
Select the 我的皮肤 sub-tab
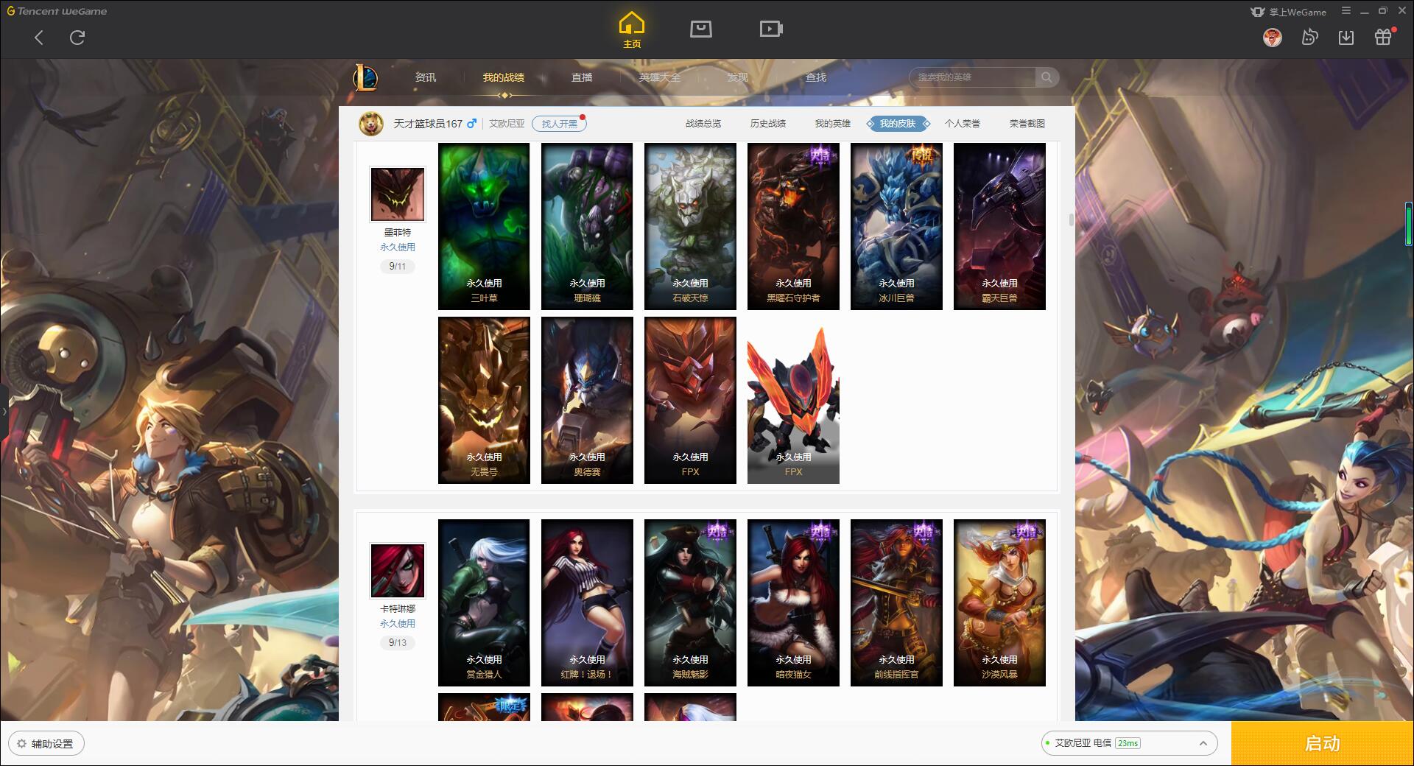tap(898, 124)
